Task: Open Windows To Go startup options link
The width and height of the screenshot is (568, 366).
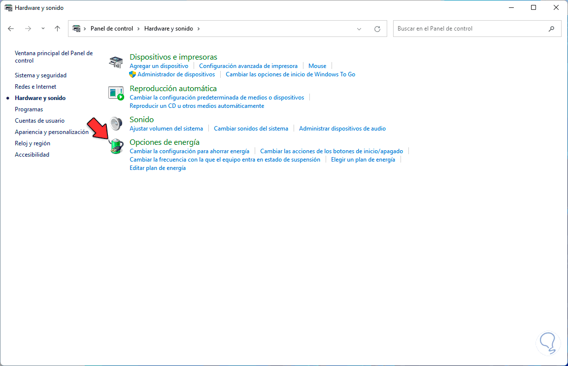Action: pos(290,74)
